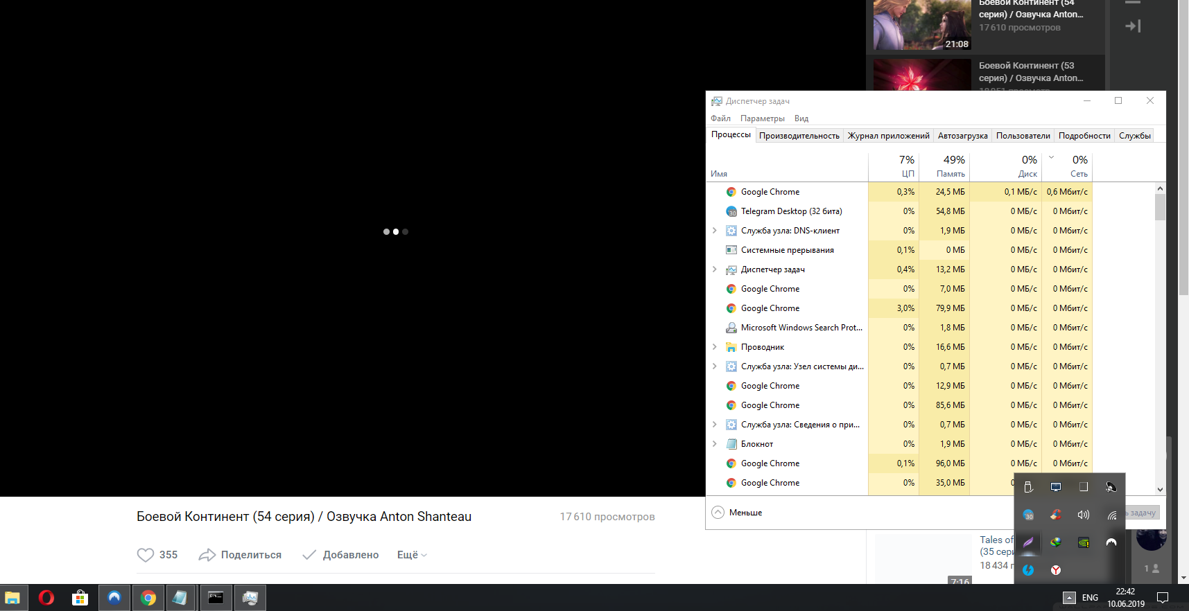Expand the Блокнот process row

point(715,443)
